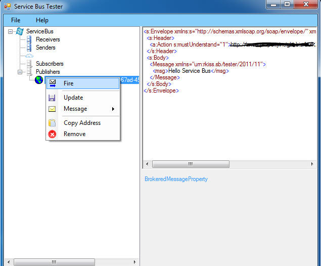Click the red X icon beside Remove
This screenshot has width=321, height=266.
[52, 134]
